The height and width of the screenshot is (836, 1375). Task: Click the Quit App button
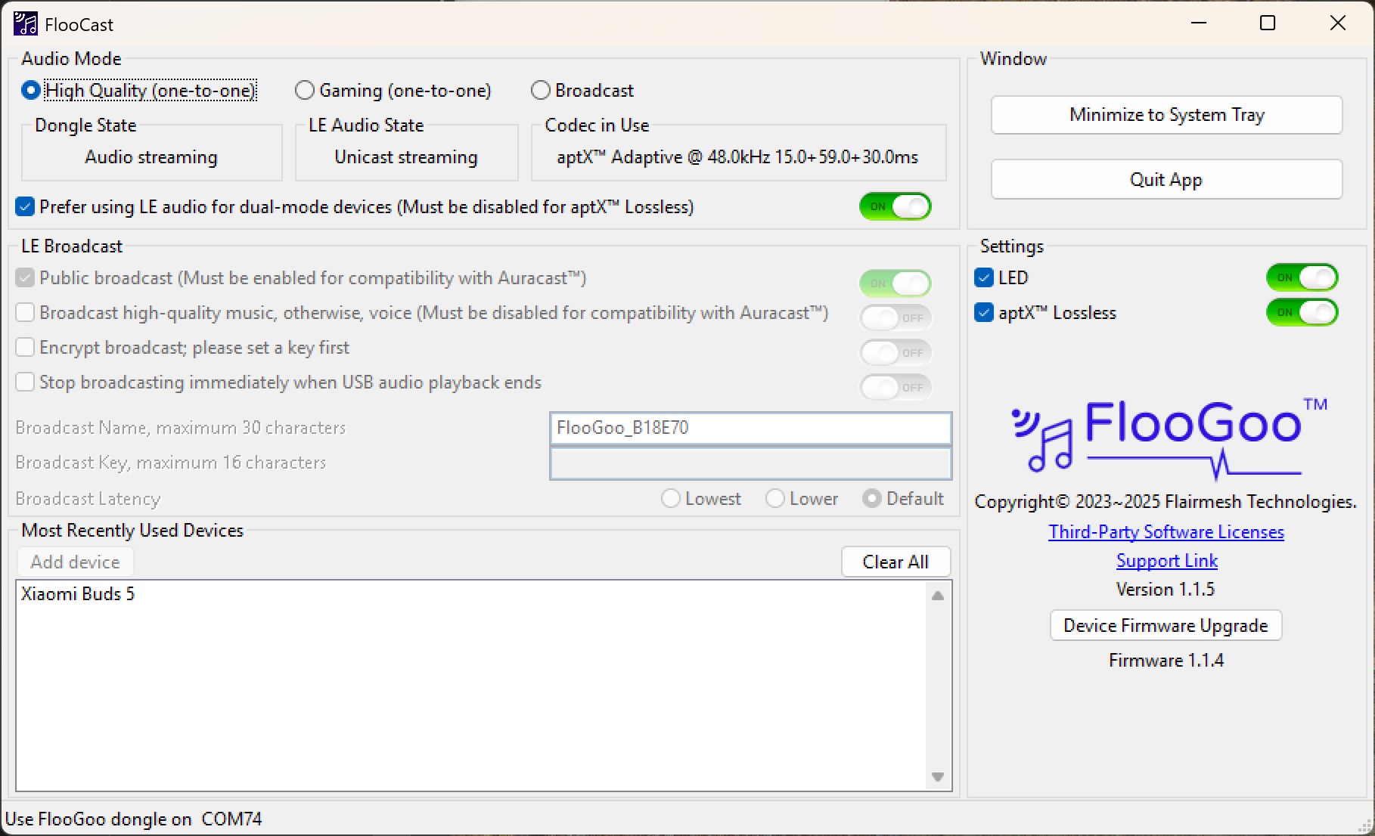coord(1166,180)
